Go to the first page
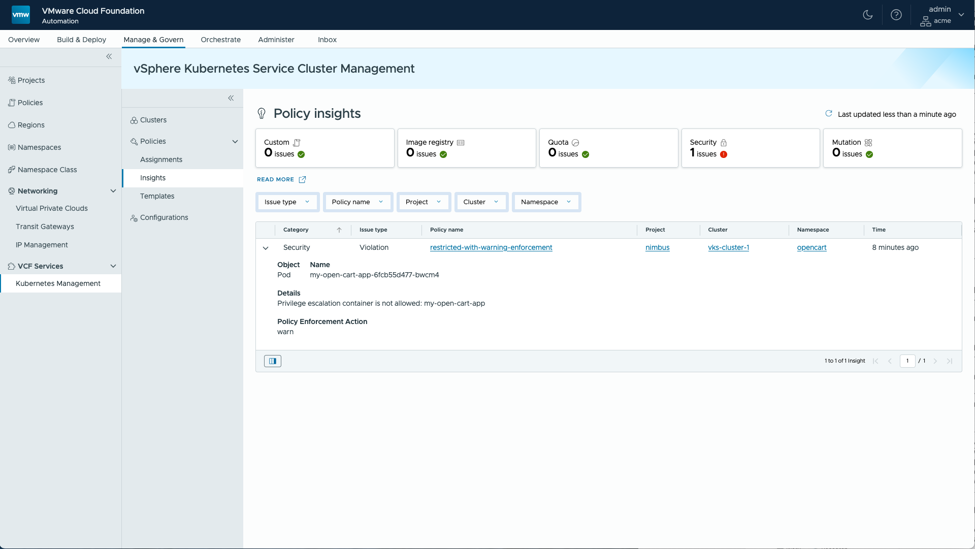Viewport: 975px width, 549px height. 875,361
